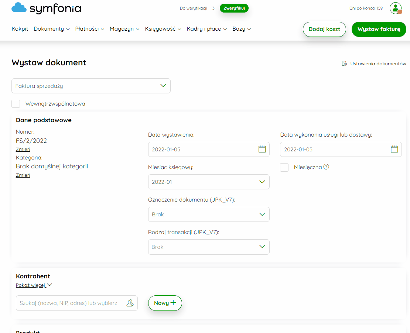The image size is (410, 333).
Task: Click the Nowy + contractor button
Action: [165, 303]
